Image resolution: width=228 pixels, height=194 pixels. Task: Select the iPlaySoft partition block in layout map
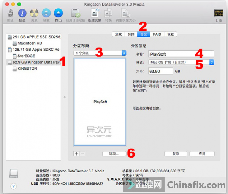click(100, 102)
